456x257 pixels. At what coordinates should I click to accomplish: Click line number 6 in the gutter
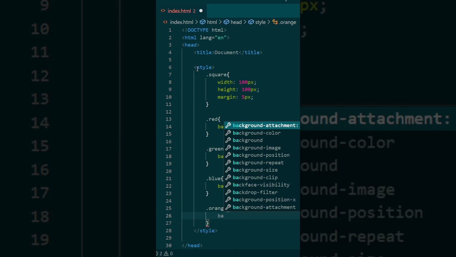coord(170,67)
